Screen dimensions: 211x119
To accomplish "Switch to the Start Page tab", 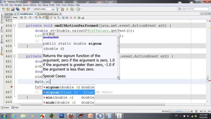I will tap(9, 14).
